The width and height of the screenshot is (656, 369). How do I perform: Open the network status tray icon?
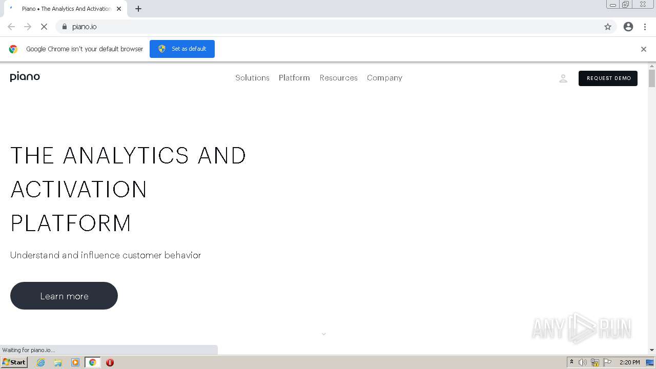click(x=595, y=362)
